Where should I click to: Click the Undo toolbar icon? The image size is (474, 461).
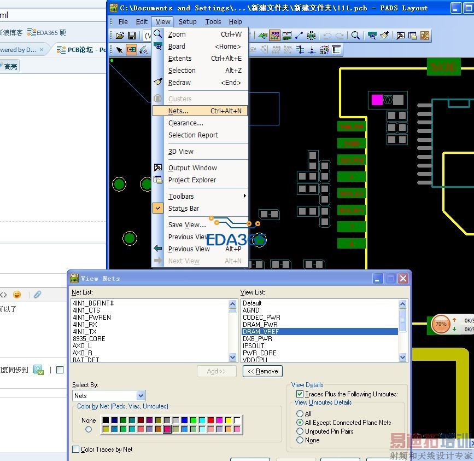(x=327, y=36)
